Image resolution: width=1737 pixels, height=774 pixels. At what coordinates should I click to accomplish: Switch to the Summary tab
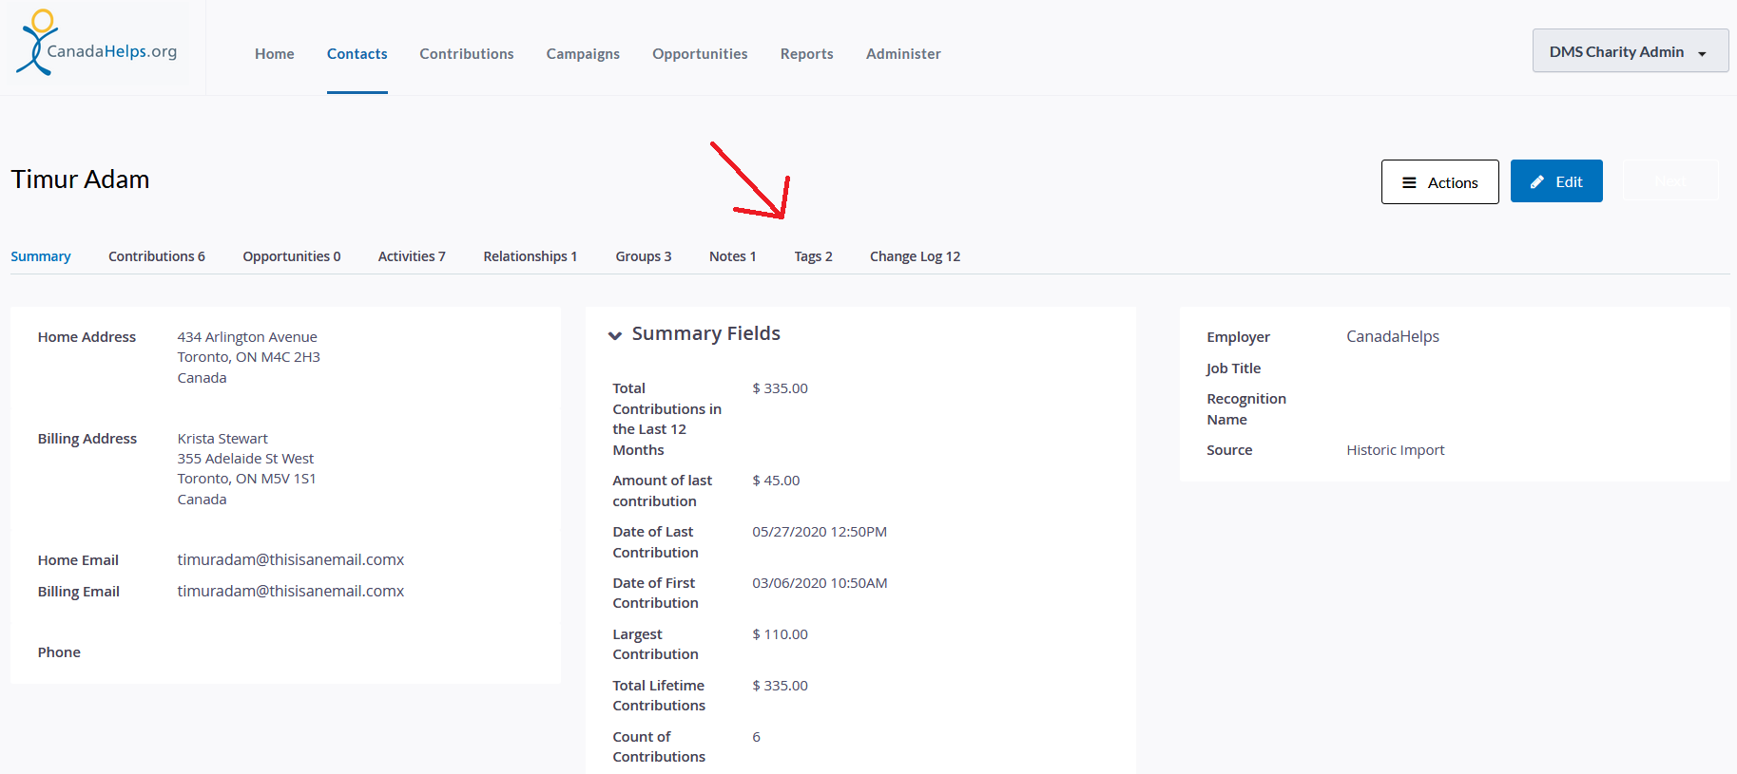coord(41,256)
